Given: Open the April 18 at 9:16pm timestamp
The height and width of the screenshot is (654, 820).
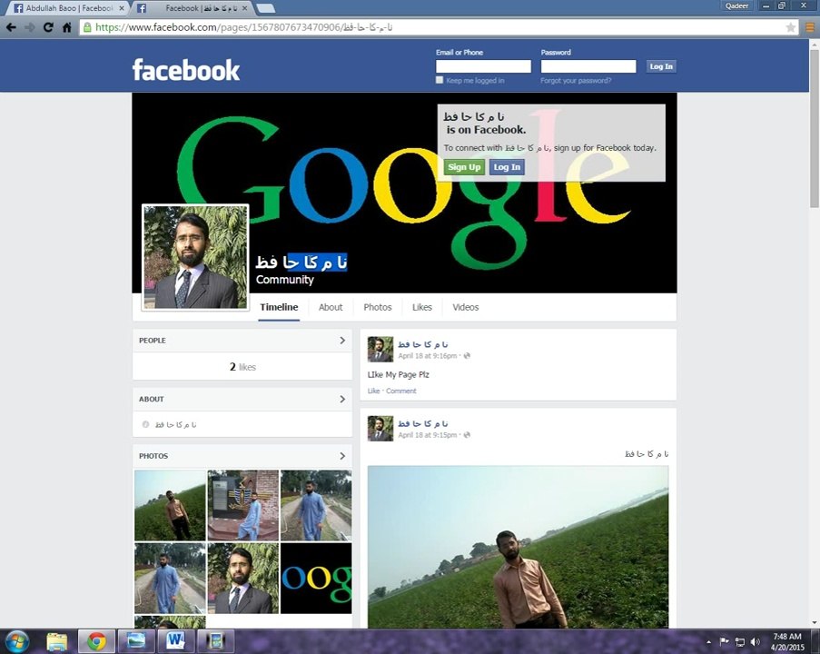Looking at the screenshot, I should pyautogui.click(x=428, y=356).
